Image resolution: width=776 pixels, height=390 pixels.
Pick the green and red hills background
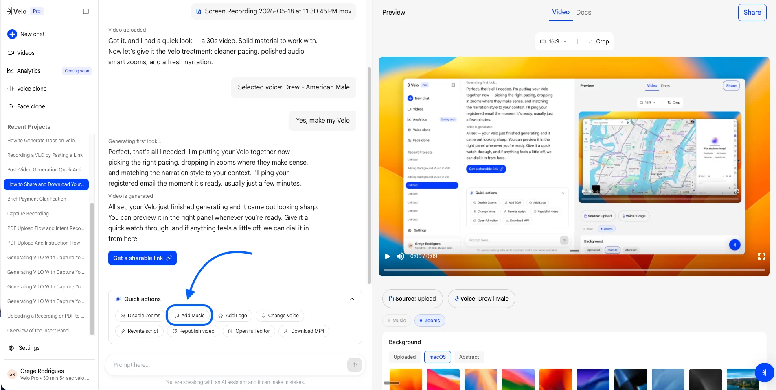tap(518, 379)
